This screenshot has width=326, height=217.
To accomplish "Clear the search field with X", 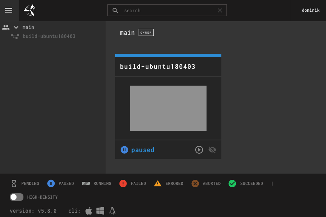I will [220, 11].
